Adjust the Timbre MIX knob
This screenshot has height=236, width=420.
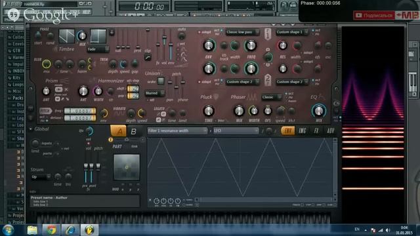tap(82, 36)
